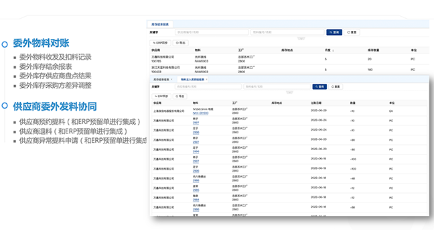Select stock quantity cell 160
The height and width of the screenshot is (244, 434).
tap(370, 70)
